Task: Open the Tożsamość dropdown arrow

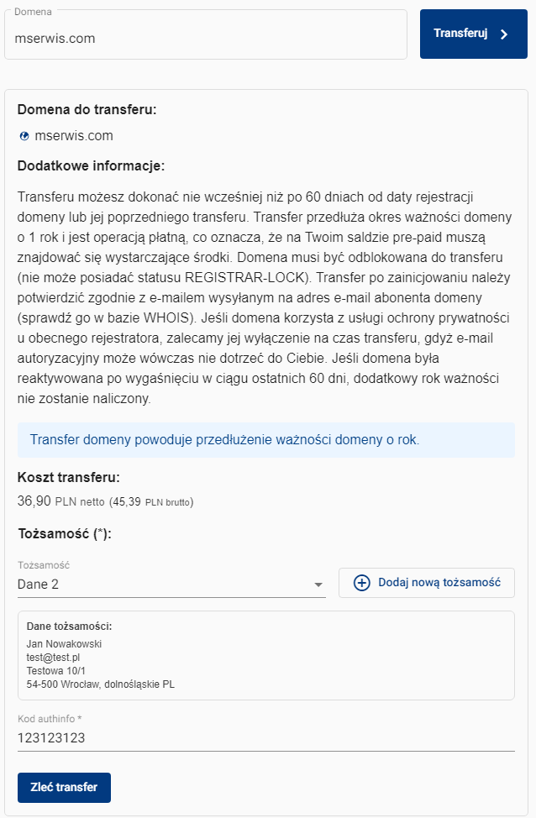Action: click(x=318, y=585)
